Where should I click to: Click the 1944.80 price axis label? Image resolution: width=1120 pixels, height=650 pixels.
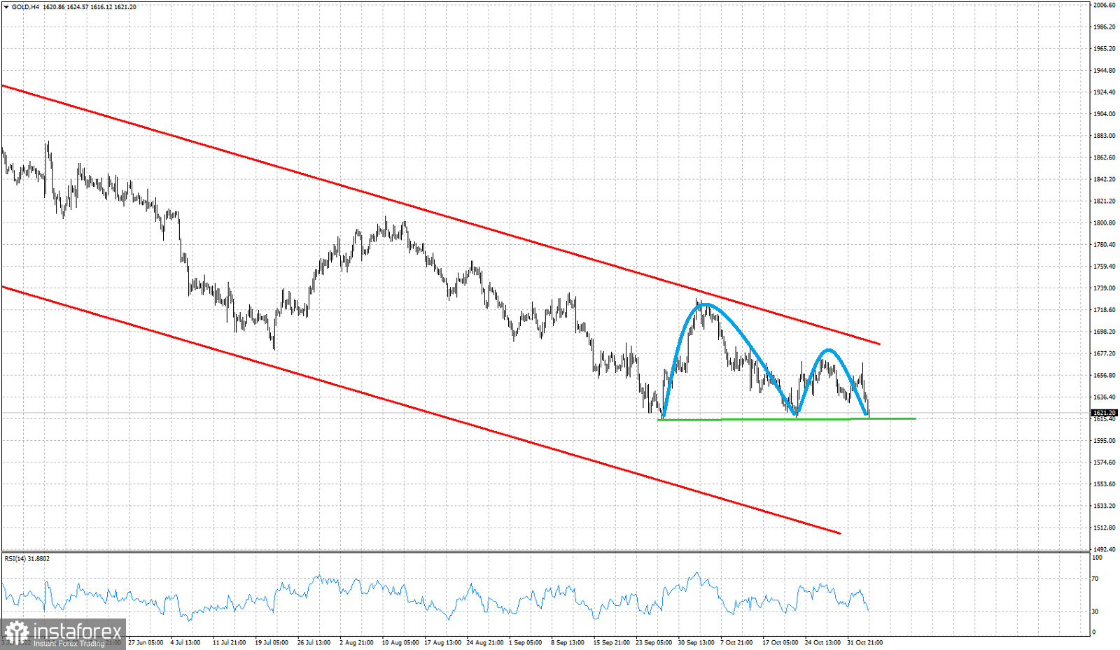coord(1105,70)
